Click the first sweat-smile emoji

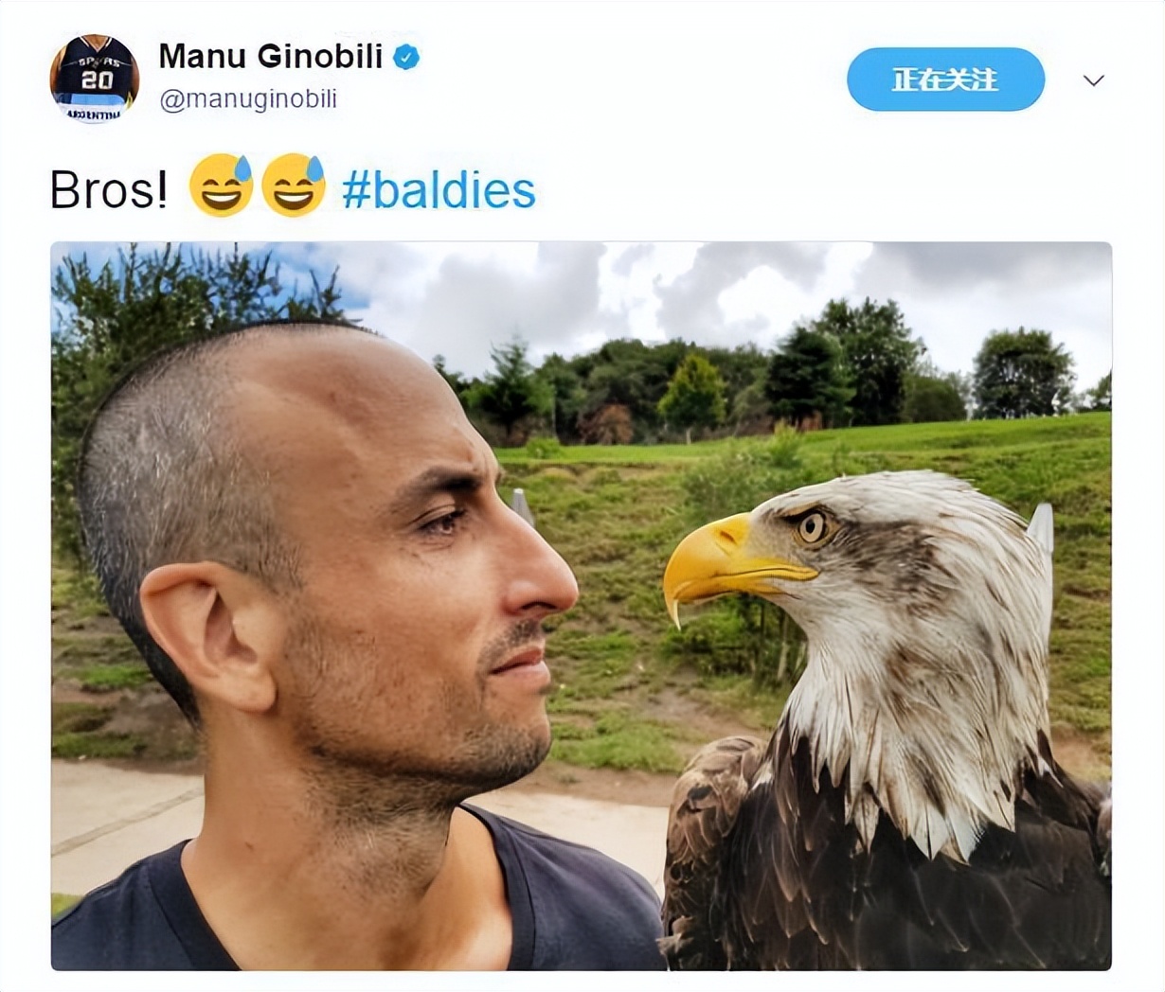click(x=221, y=186)
